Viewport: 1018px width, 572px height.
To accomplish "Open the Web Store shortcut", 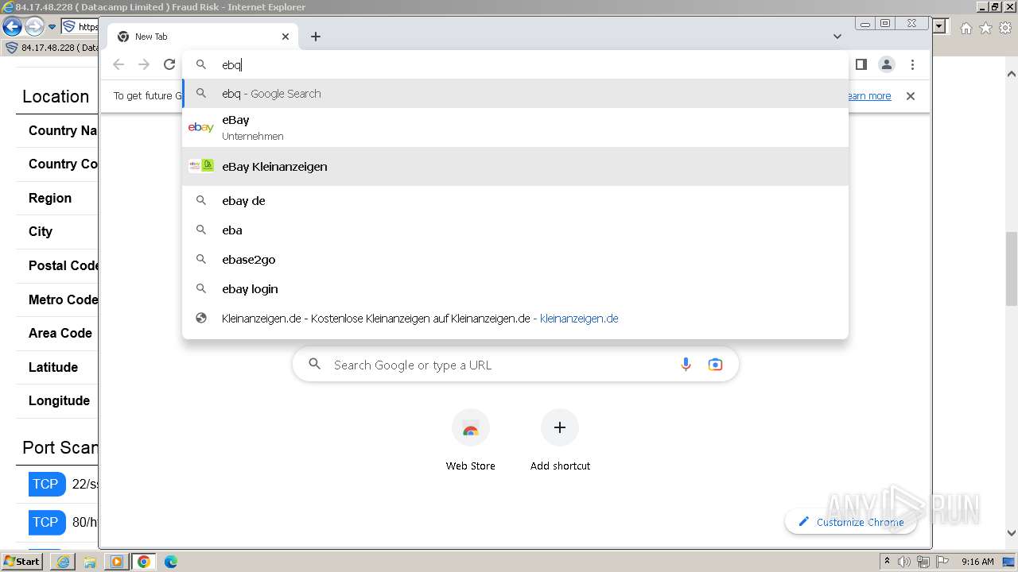I will [x=471, y=441].
